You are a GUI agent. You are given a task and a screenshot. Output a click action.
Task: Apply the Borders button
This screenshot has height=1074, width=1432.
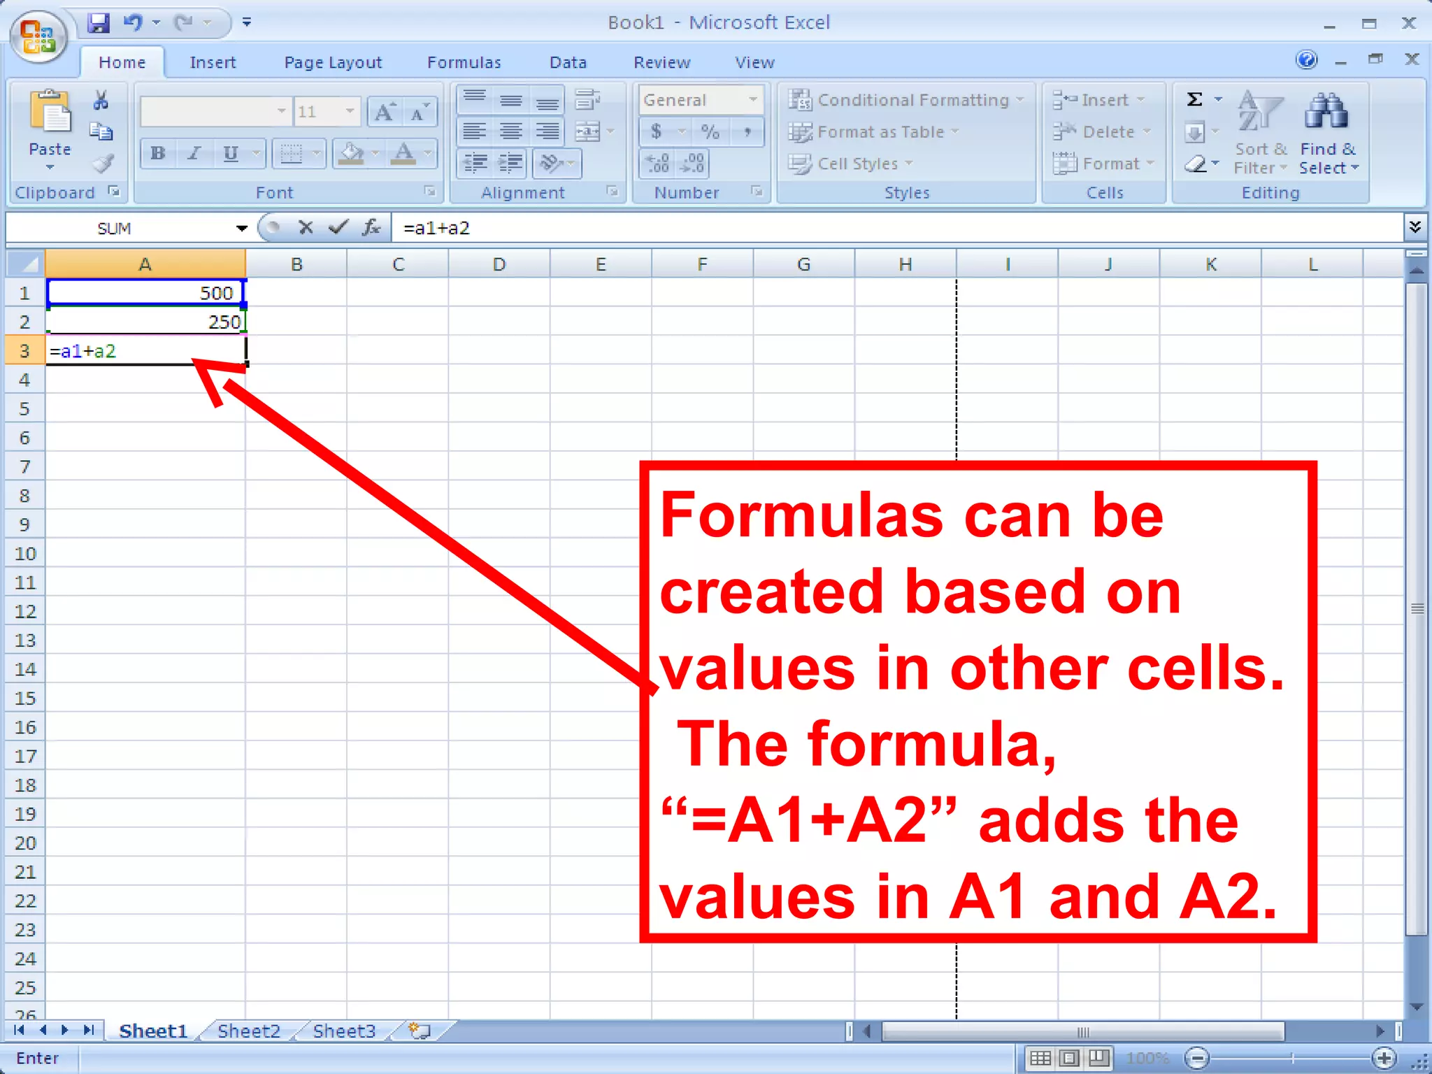[291, 153]
